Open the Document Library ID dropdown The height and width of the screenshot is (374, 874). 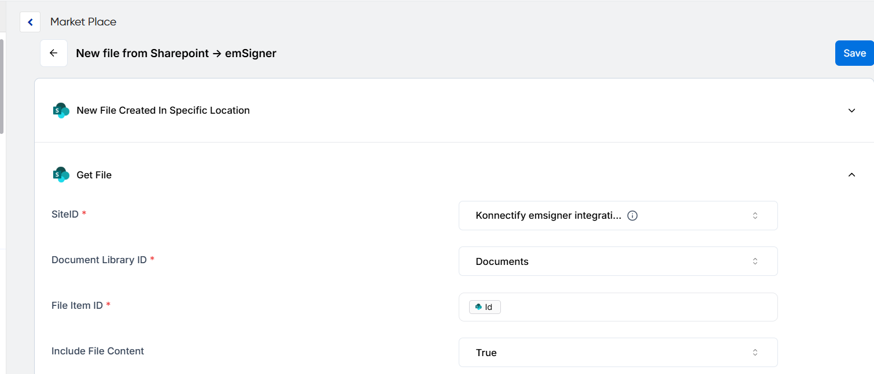[618, 261]
